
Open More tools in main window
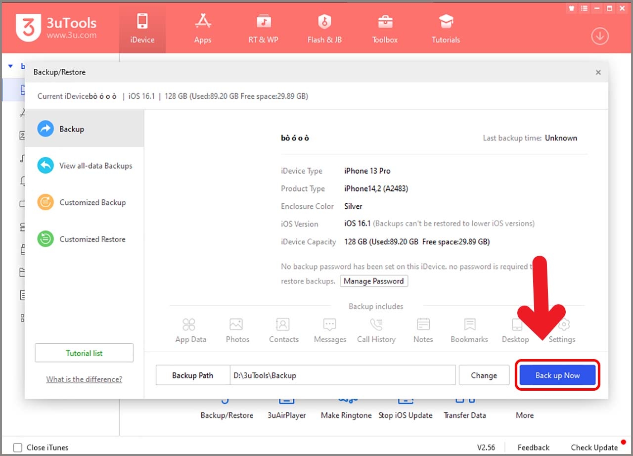pyautogui.click(x=525, y=415)
